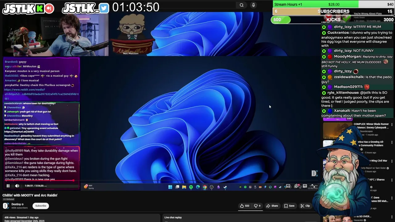Click the streamer webcam feed
The image size is (395, 222).
(56, 35)
